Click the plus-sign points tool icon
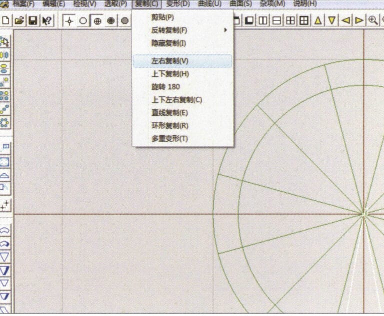Viewport: 384px width, 316px height. [x=5, y=205]
